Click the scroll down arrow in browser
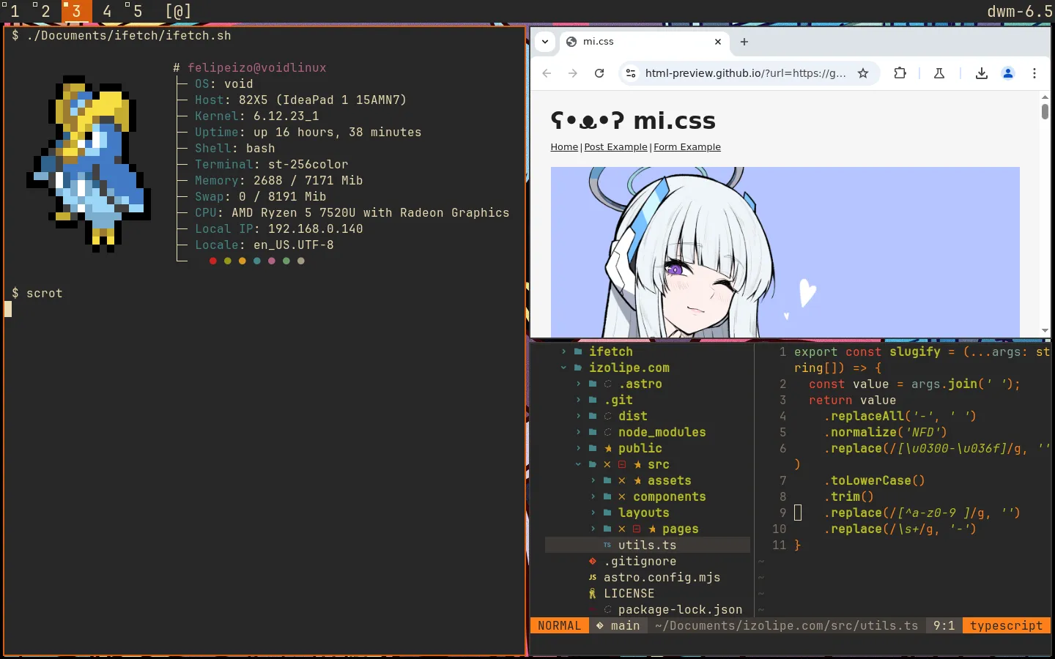 pos(1045,331)
